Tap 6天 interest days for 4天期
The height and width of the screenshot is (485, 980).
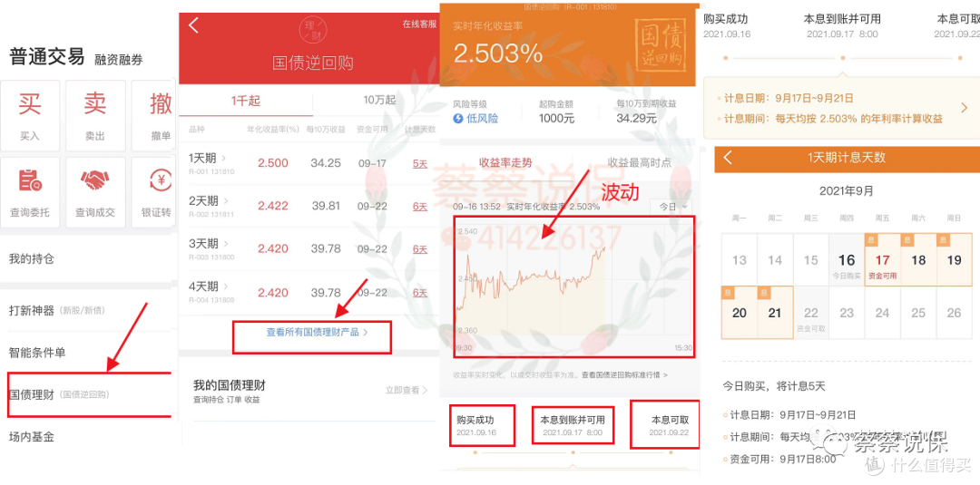point(419,292)
